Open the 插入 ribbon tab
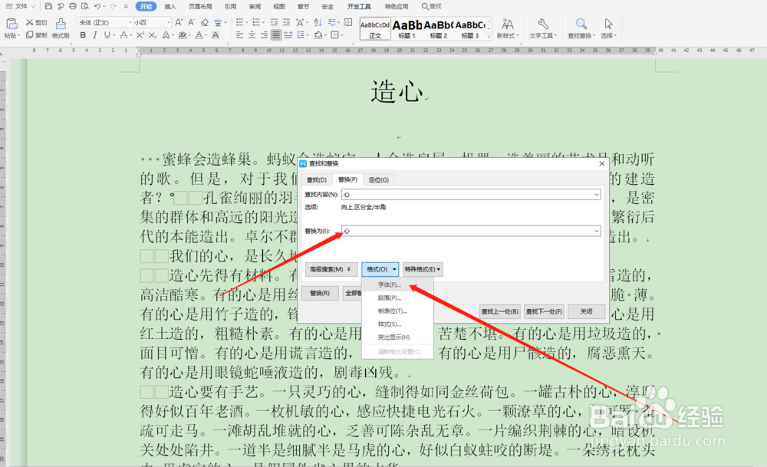Screen dimensions: 767x467 tap(170, 6)
